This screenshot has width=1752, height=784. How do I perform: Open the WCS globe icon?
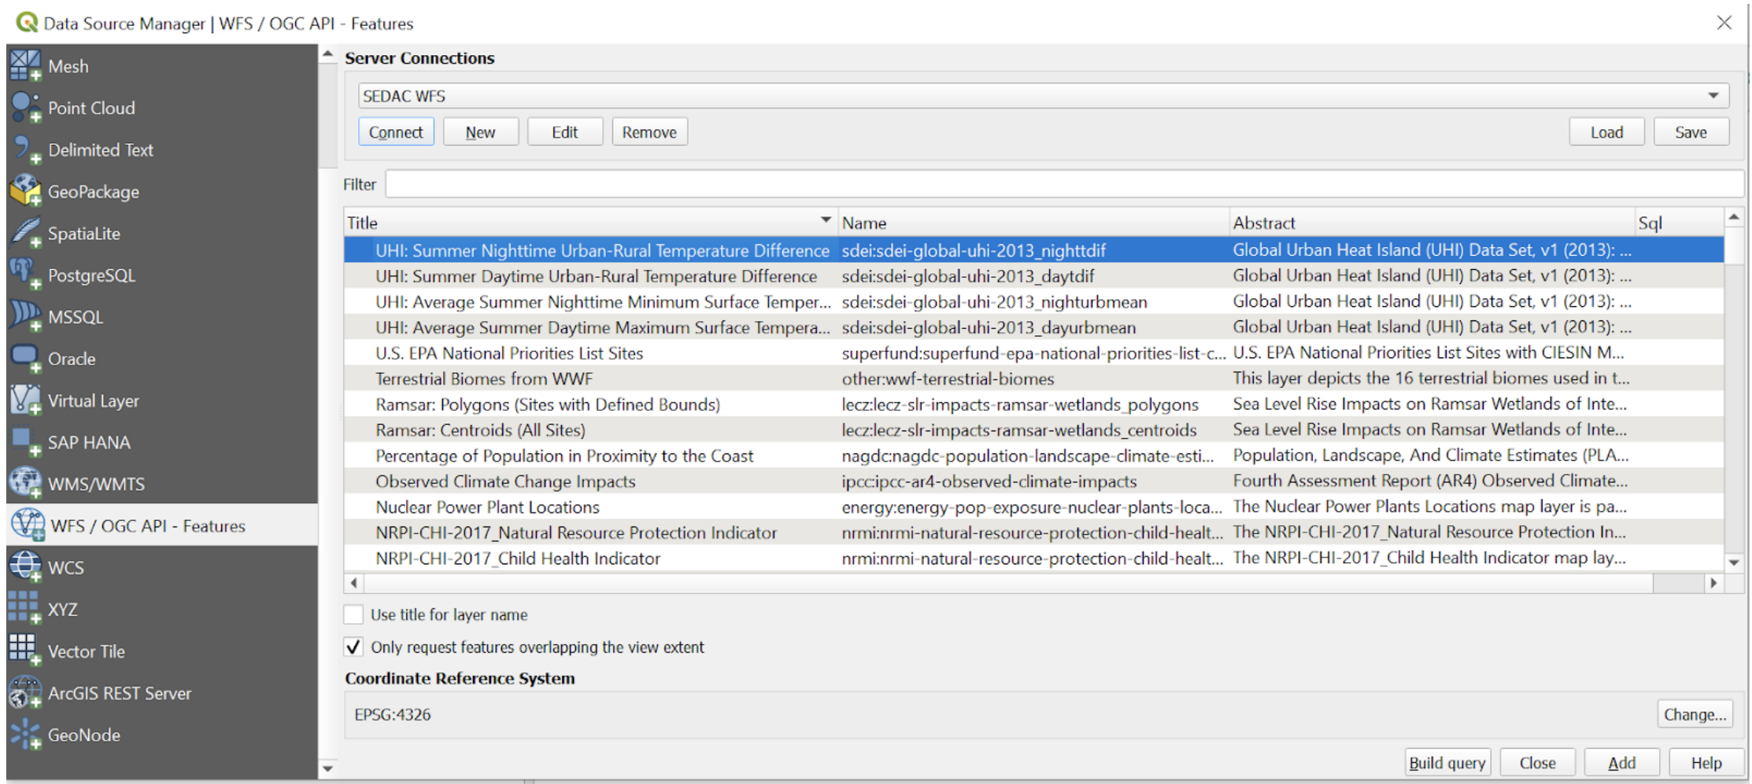point(25,567)
